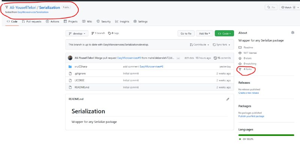Open the MIT license link
The image size is (300, 149).
click(247, 53)
